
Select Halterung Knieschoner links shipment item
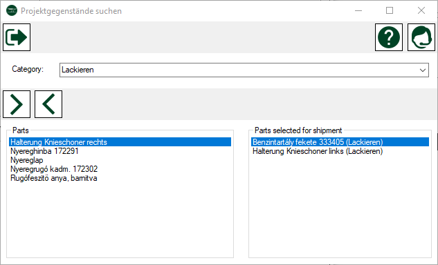(340, 151)
